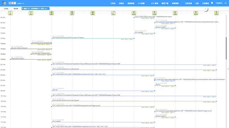
Task: Expand the right-edge side panel arrow
Action: pos(228,69)
